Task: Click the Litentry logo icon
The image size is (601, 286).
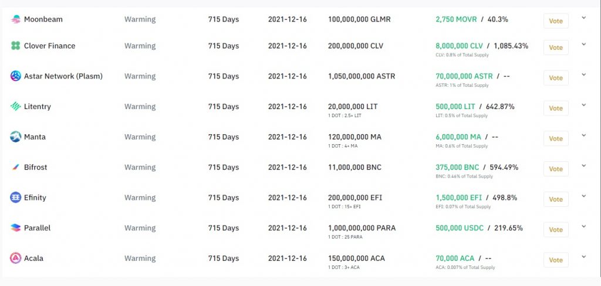Action: (16, 107)
